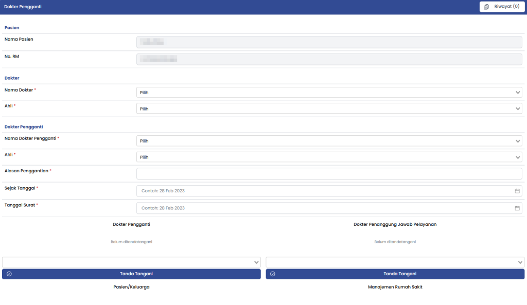Open Ahli dropdown under Dokter Pengganti section
The image size is (527, 305).
(x=329, y=157)
